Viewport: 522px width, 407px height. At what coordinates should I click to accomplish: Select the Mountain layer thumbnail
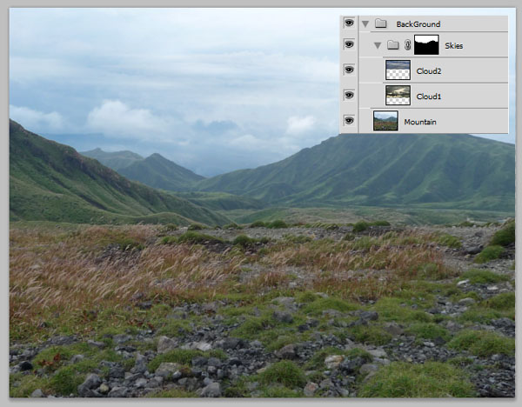(x=385, y=121)
